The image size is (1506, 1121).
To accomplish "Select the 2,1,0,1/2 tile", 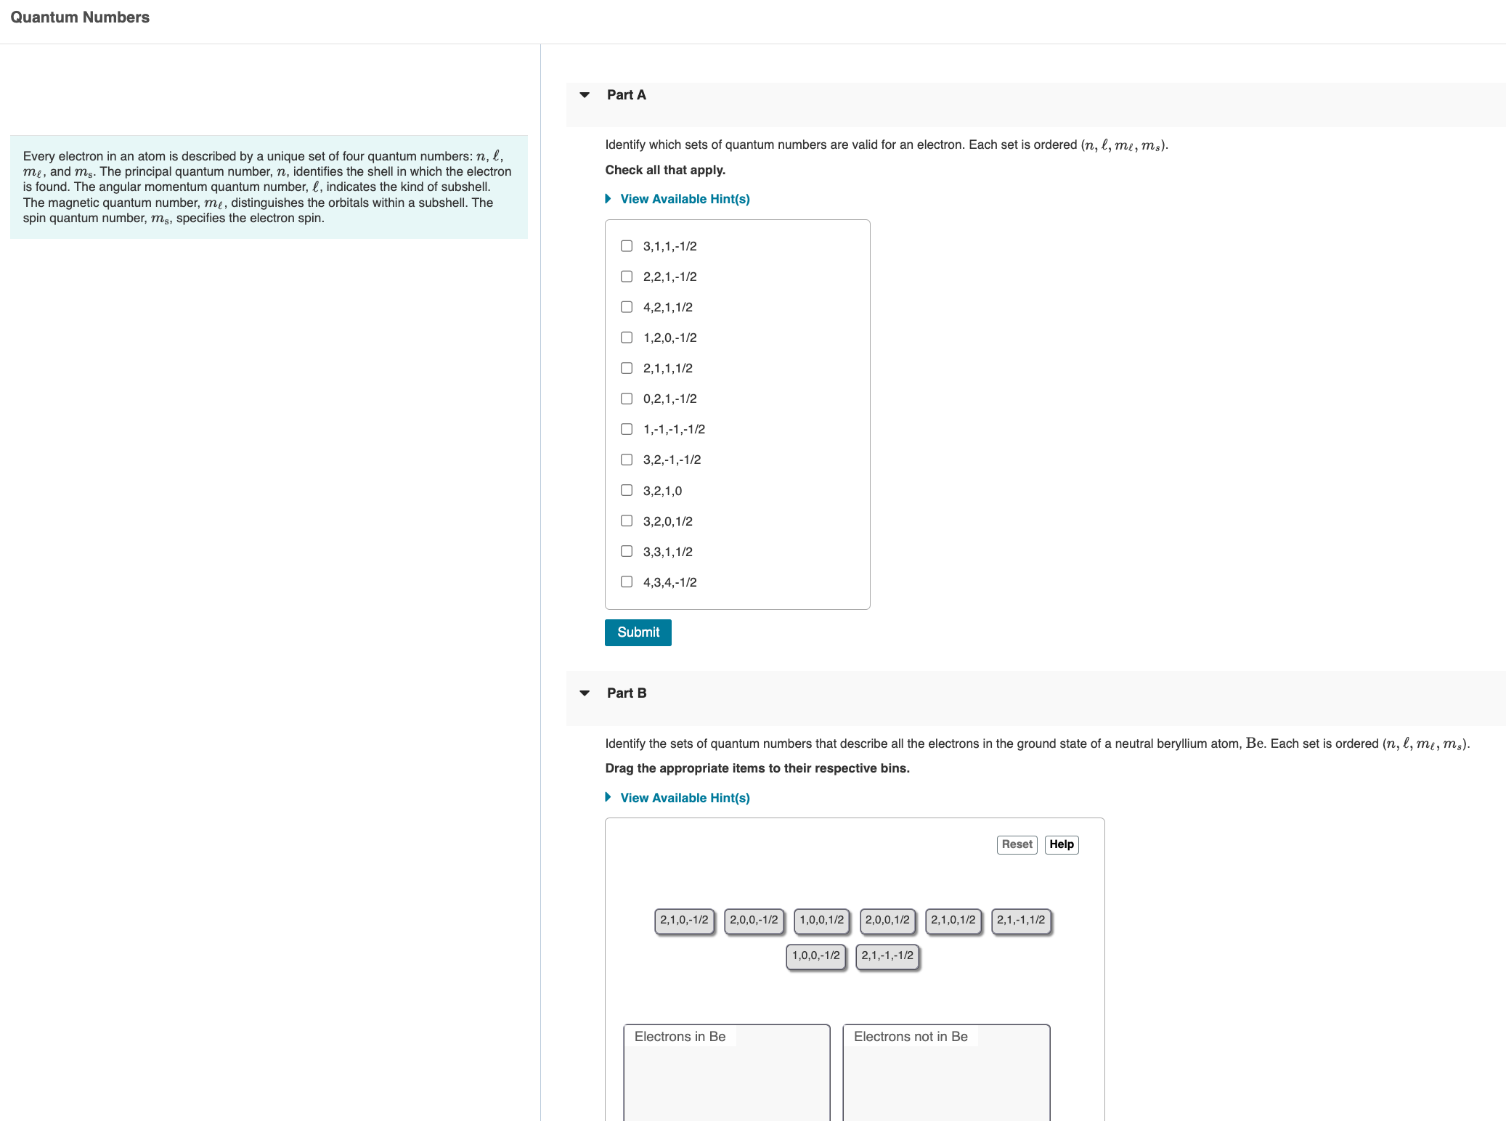I will click(953, 921).
